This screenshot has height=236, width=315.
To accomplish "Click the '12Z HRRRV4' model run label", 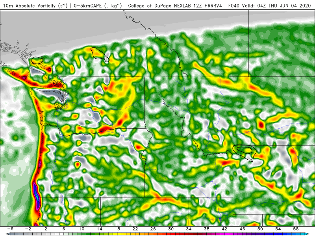I will click(208, 6).
